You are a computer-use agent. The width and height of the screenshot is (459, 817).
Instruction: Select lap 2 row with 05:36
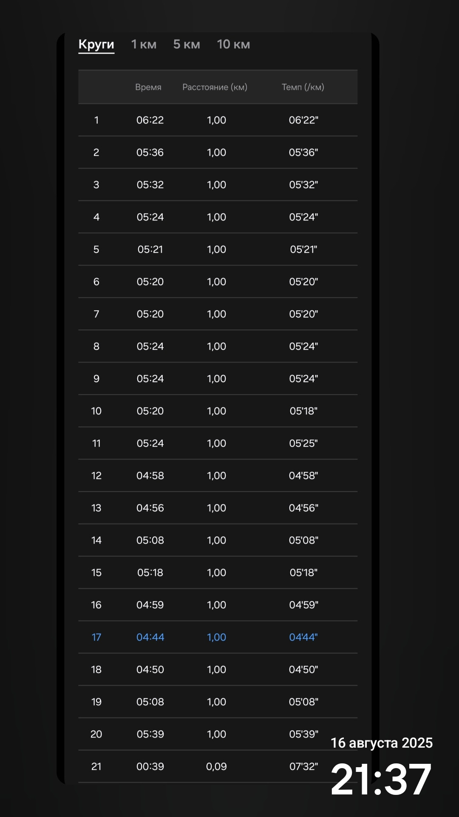218,152
